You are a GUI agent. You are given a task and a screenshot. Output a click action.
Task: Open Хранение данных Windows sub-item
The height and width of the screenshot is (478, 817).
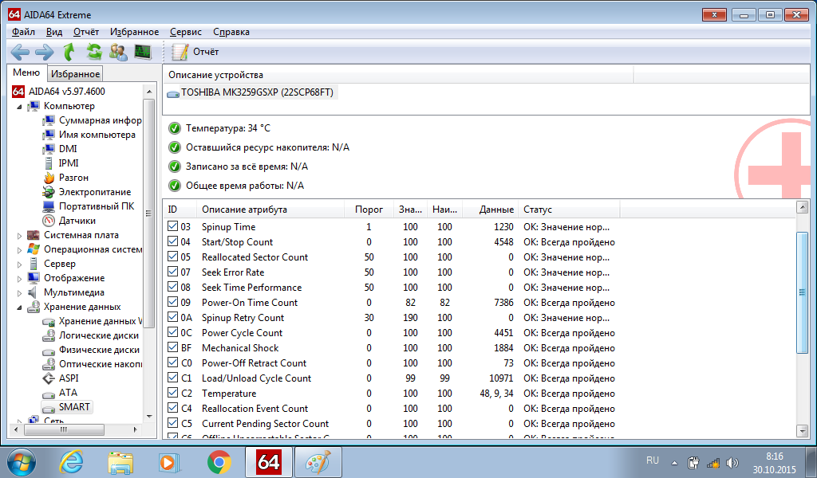93,321
